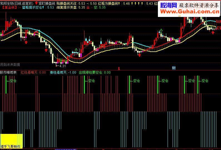221x150 pixels.
Task: Click the 青柱是雨天: -1.00 label
Action: 63,72
